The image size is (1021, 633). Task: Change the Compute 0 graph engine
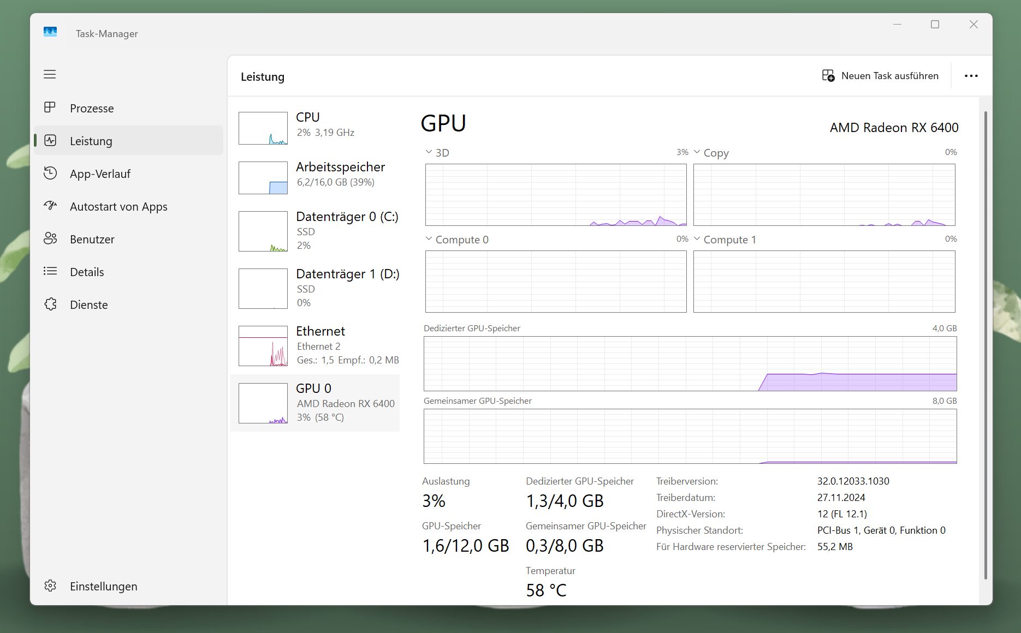point(429,239)
